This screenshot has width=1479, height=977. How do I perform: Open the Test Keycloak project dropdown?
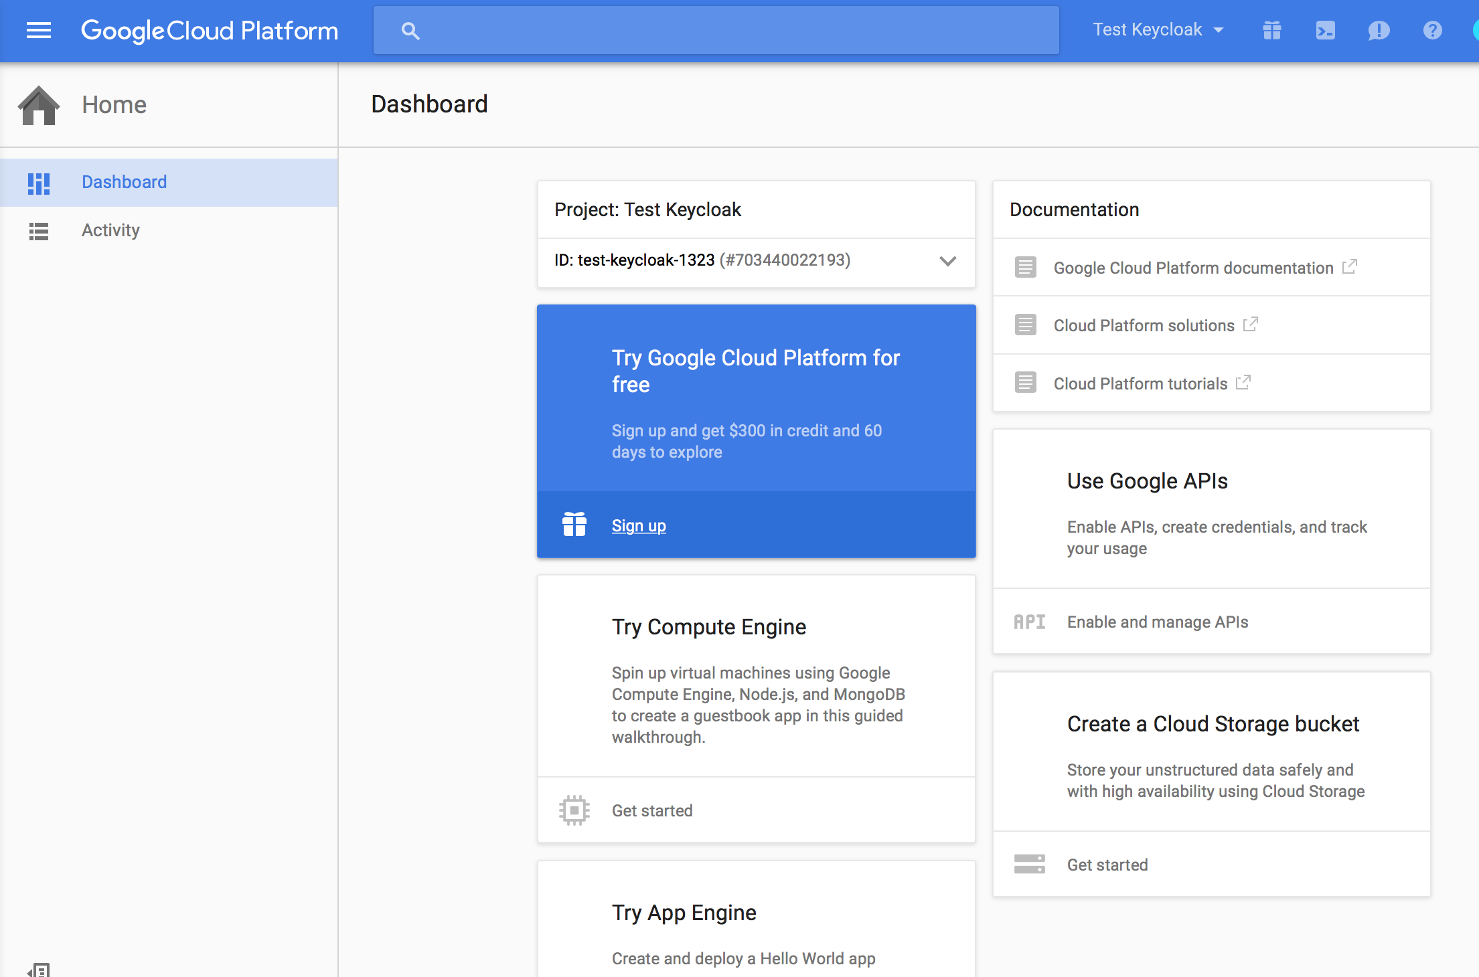click(1158, 29)
